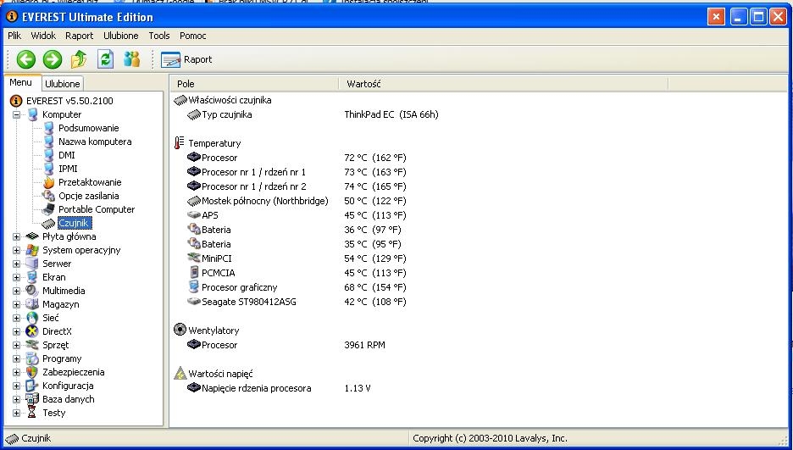Open the Pomoc menu

tap(192, 36)
